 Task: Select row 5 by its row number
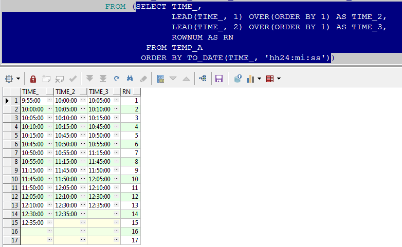(16, 135)
